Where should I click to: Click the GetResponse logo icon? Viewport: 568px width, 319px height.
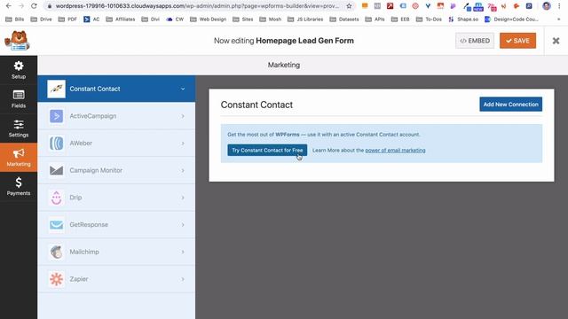click(56, 224)
